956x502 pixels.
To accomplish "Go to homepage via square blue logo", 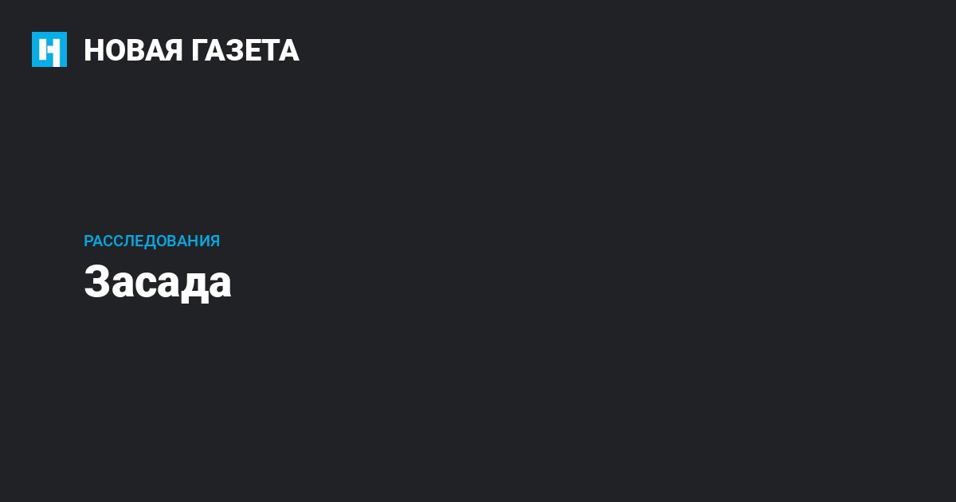I will [49, 49].
